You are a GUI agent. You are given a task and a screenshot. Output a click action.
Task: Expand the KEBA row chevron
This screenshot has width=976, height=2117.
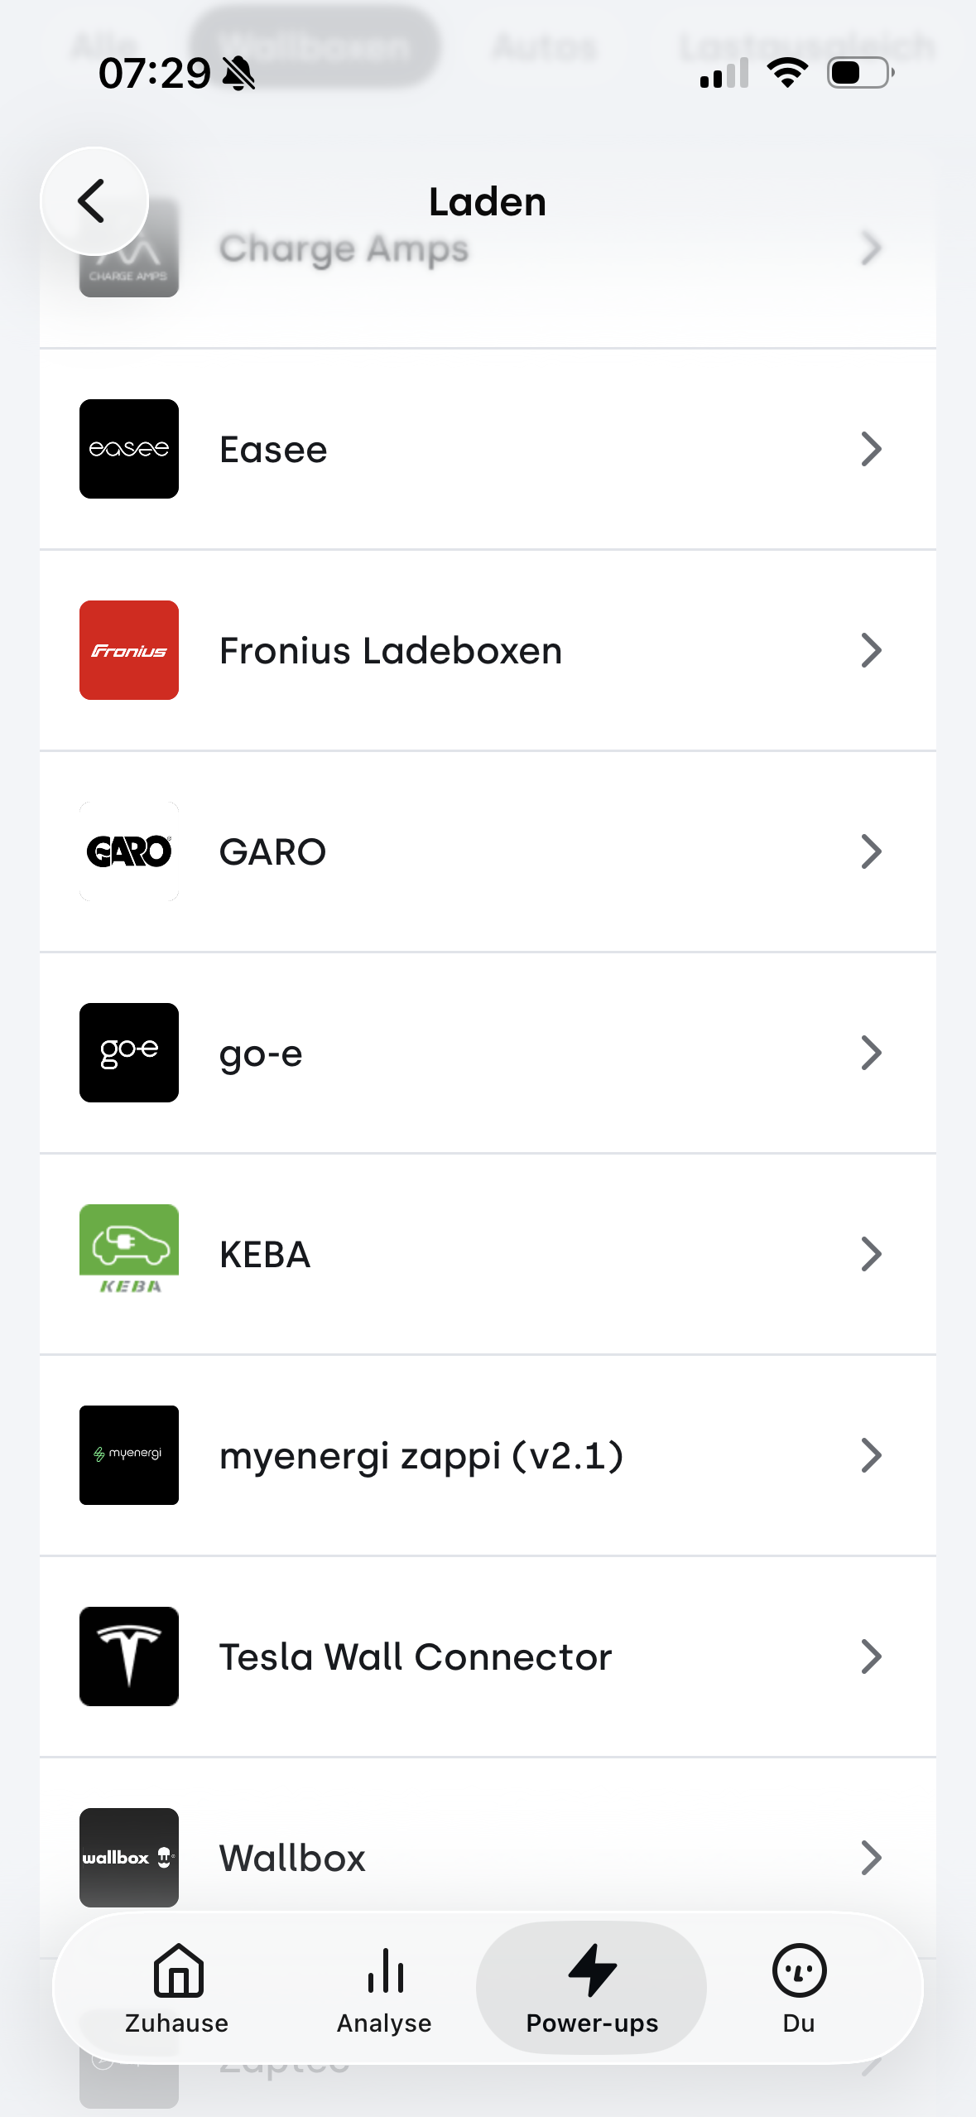[871, 1254]
